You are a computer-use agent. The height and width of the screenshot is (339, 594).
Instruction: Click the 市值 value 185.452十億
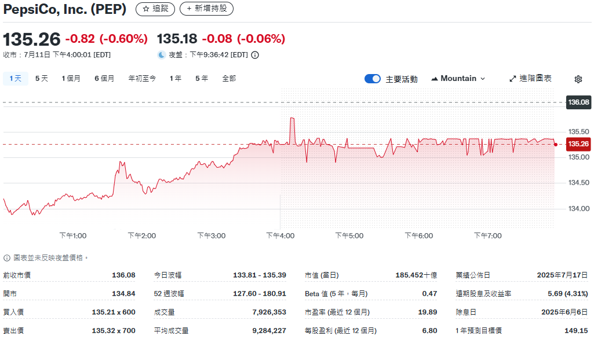416,275
